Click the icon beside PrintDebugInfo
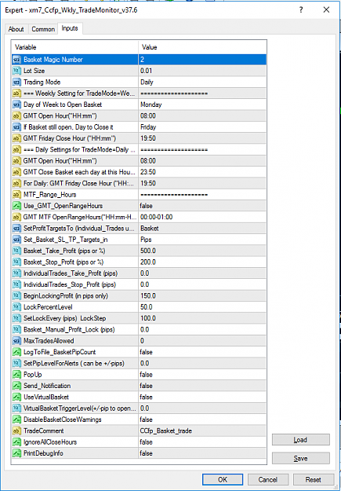This screenshot has width=341, height=491. pos(16,453)
